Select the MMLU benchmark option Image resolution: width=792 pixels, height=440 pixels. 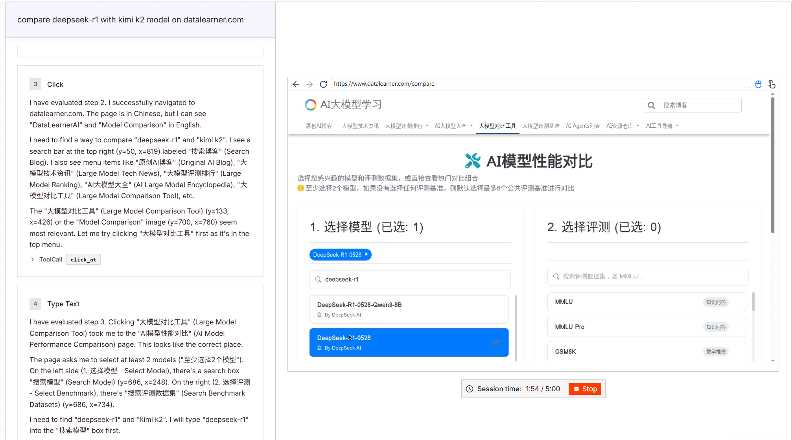tap(646, 302)
